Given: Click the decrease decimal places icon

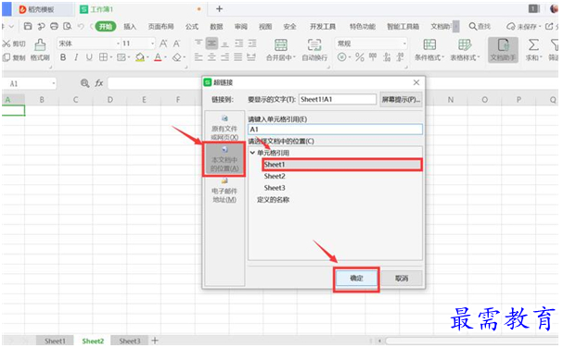Looking at the screenshot, I should pyautogui.click(x=400, y=57).
